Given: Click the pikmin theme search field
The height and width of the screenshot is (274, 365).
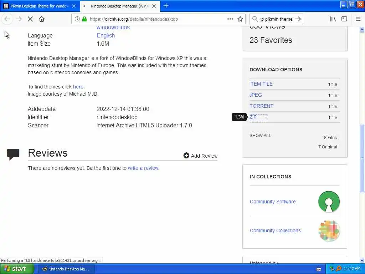Looking at the screenshot, I should pos(276,19).
